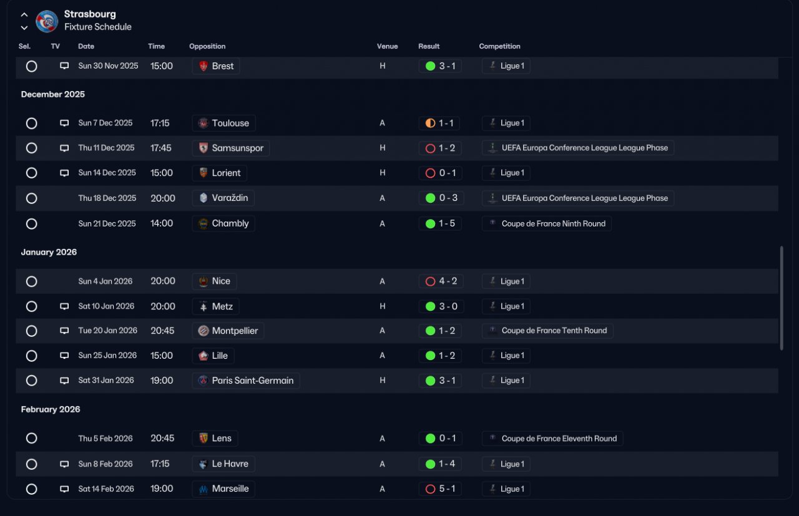Click the up chevron beside Strasbourg

[24, 14]
